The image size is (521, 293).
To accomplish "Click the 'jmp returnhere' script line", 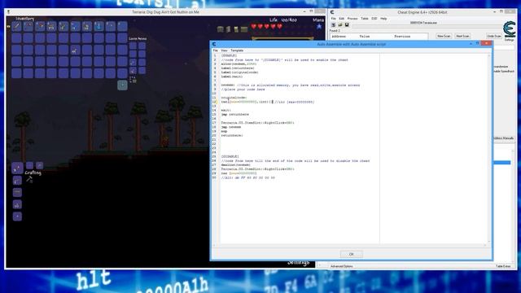I will coord(235,114).
